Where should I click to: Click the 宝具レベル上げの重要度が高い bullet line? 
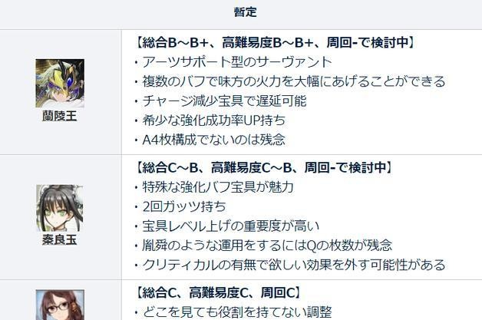tap(227, 226)
